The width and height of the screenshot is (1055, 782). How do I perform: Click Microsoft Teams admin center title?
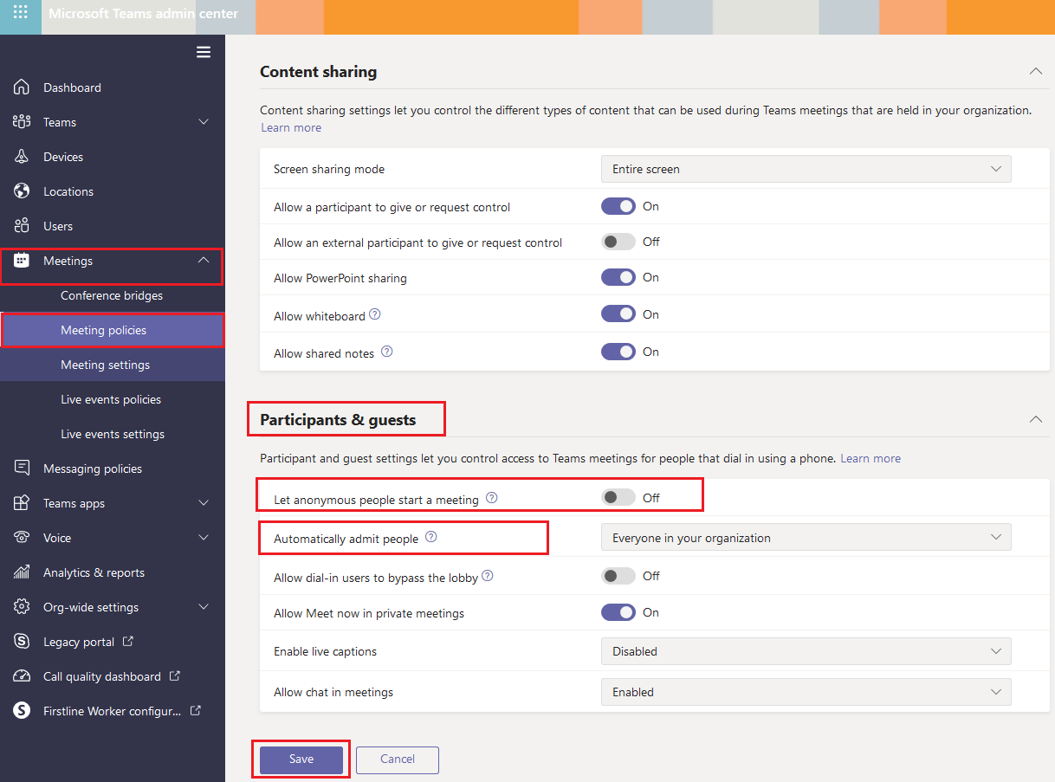click(144, 14)
